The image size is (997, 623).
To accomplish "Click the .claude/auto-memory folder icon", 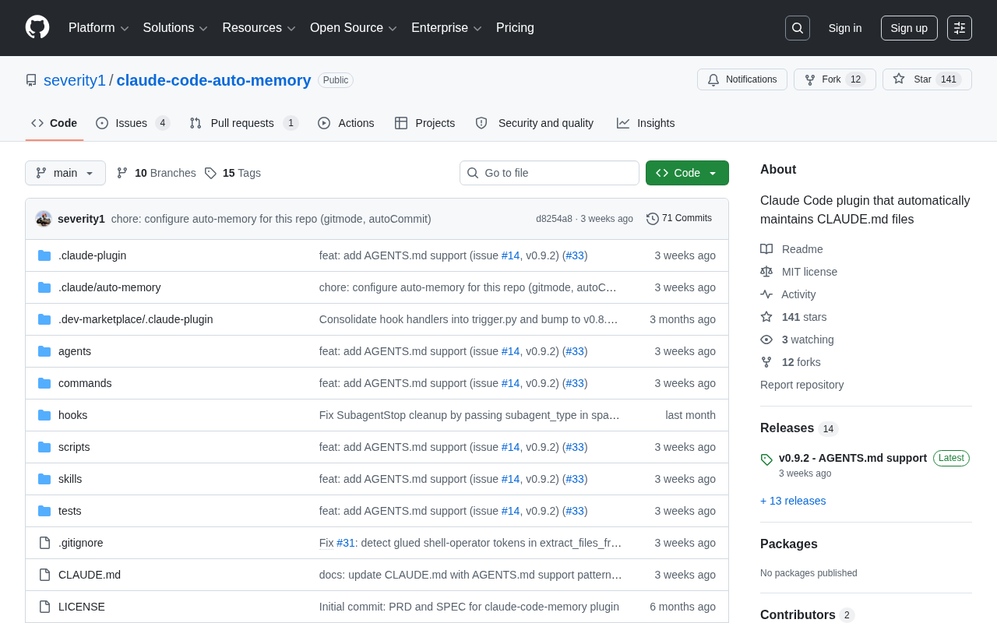I will [44, 287].
